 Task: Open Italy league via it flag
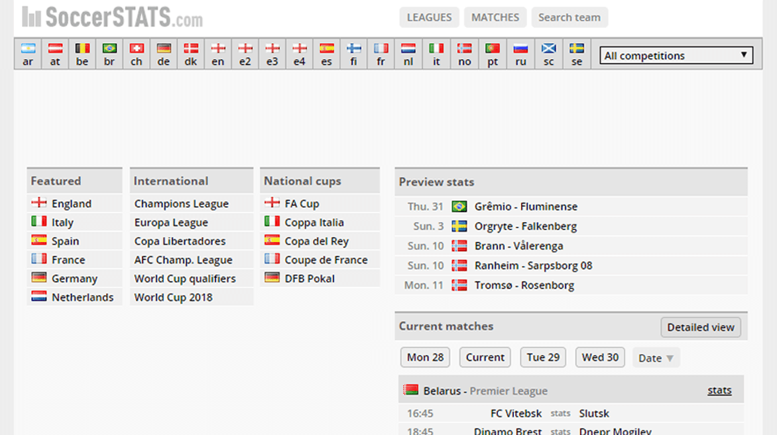coord(437,54)
